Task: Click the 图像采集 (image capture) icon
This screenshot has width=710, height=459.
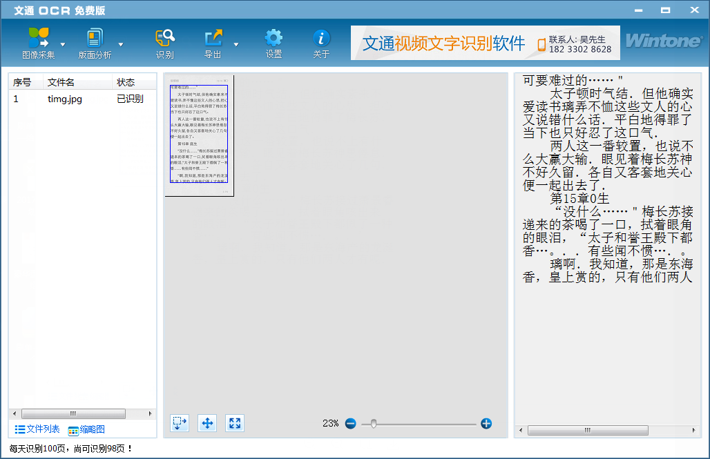Action: (x=38, y=39)
